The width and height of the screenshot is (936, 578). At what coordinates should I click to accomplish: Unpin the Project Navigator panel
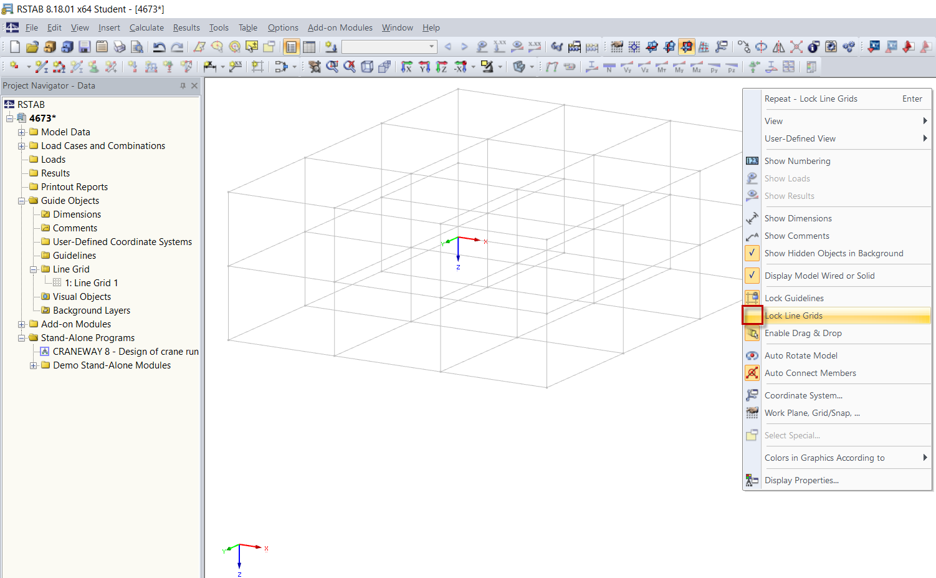coord(183,85)
